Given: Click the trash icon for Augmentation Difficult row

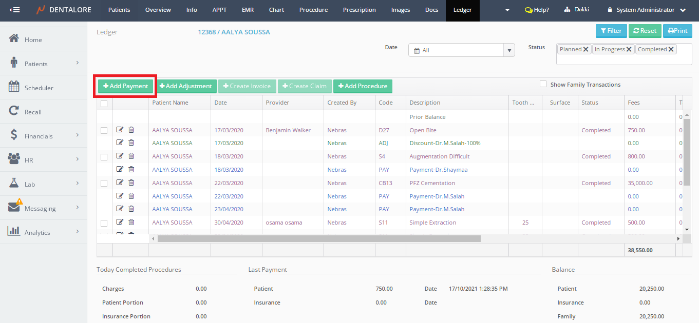Looking at the screenshot, I should pyautogui.click(x=131, y=156).
